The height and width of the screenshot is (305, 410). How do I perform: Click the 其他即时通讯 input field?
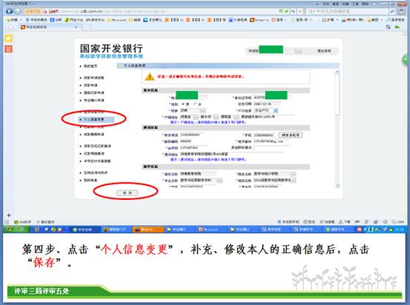pyautogui.click(x=269, y=148)
